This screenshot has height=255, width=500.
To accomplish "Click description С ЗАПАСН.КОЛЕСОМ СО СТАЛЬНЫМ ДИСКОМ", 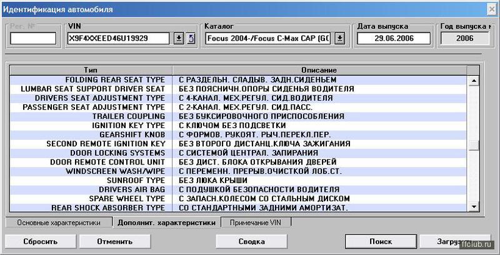I will 264,199.
